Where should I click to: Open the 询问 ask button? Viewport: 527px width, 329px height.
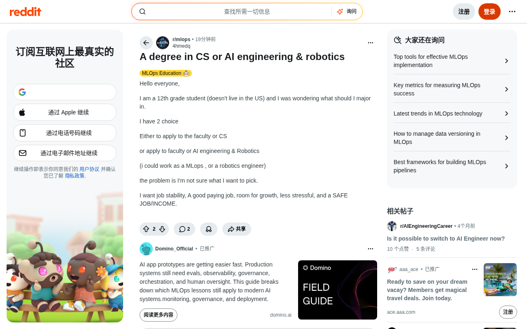347,12
